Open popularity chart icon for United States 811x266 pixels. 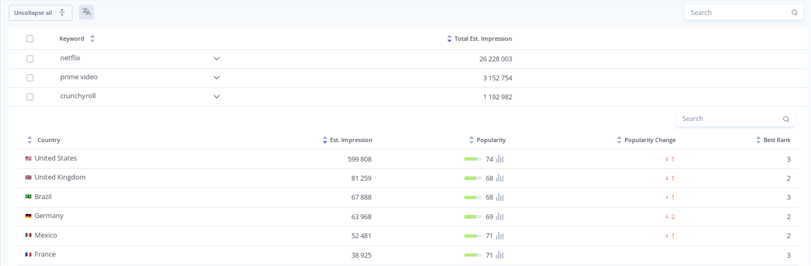(500, 159)
